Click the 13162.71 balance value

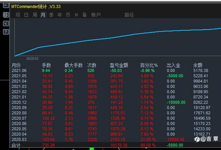202,134
